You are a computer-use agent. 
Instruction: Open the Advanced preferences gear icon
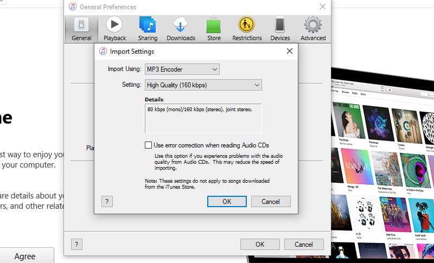pos(313,28)
